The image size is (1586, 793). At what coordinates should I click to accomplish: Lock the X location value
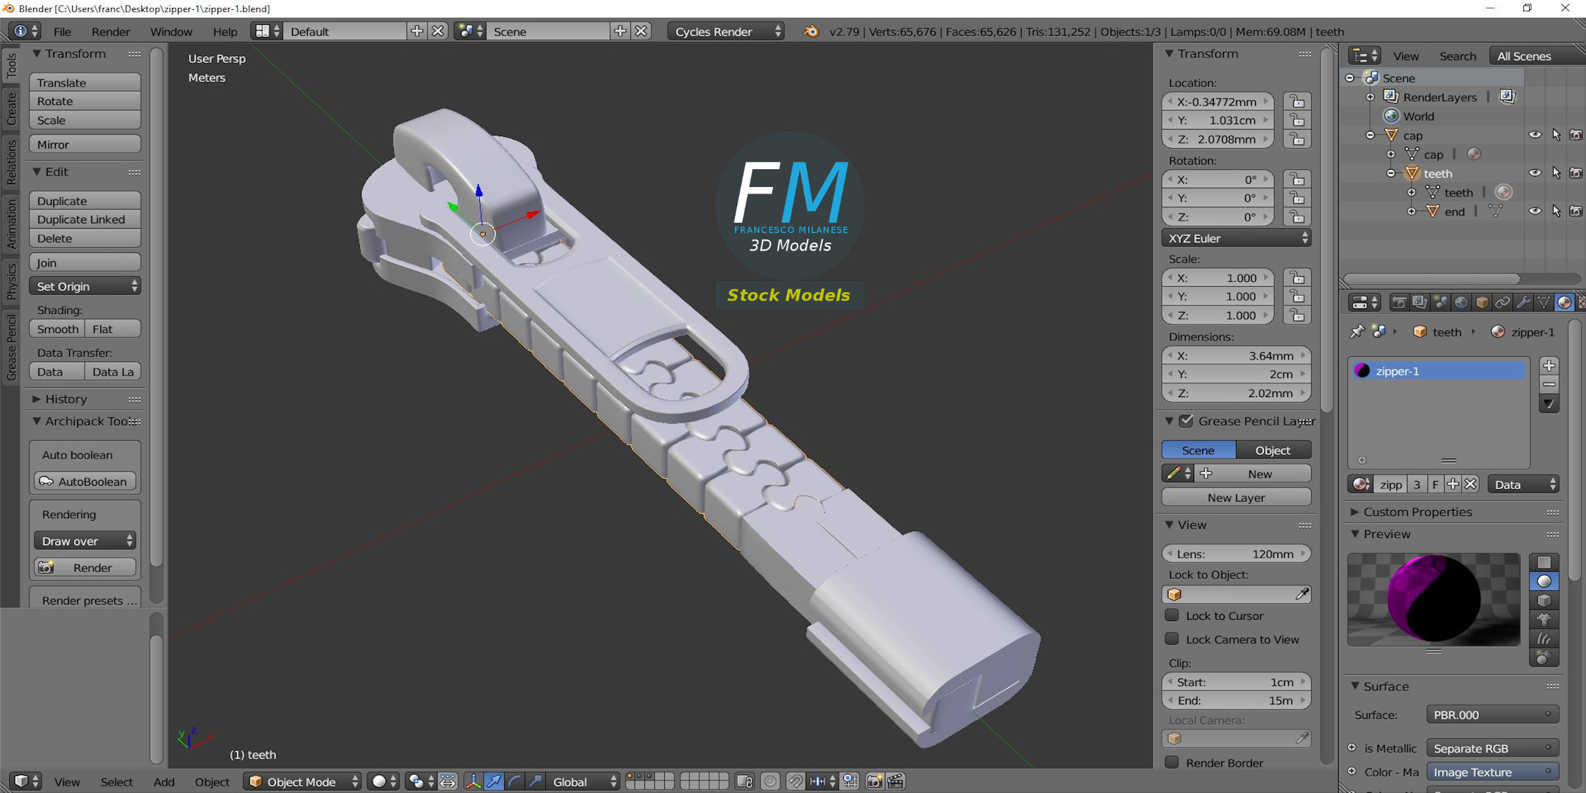[x=1297, y=102]
